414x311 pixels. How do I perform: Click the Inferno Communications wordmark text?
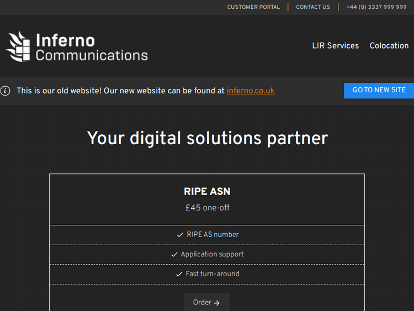coord(92,48)
